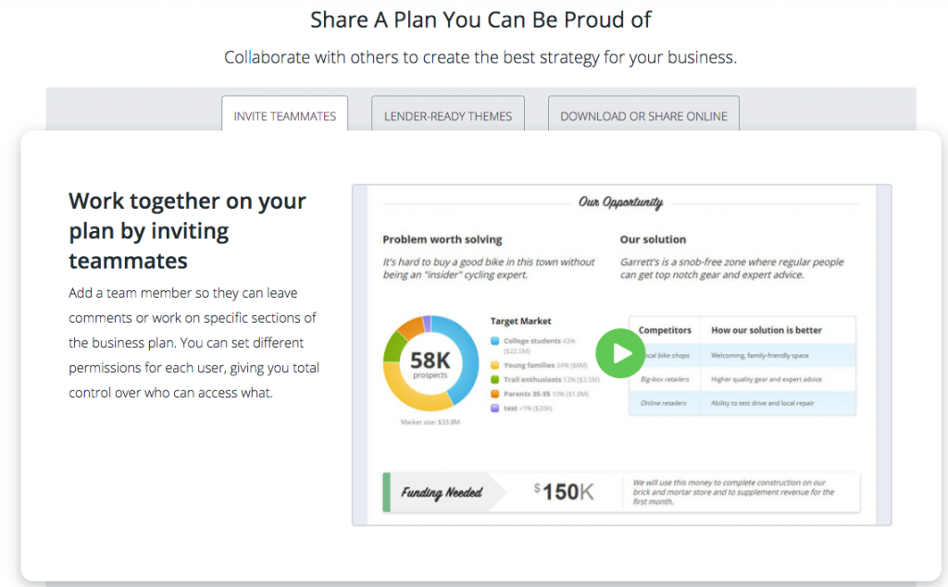The image size is (948, 587).
Task: Click the Parents 35-55 legend square
Action: click(x=495, y=394)
